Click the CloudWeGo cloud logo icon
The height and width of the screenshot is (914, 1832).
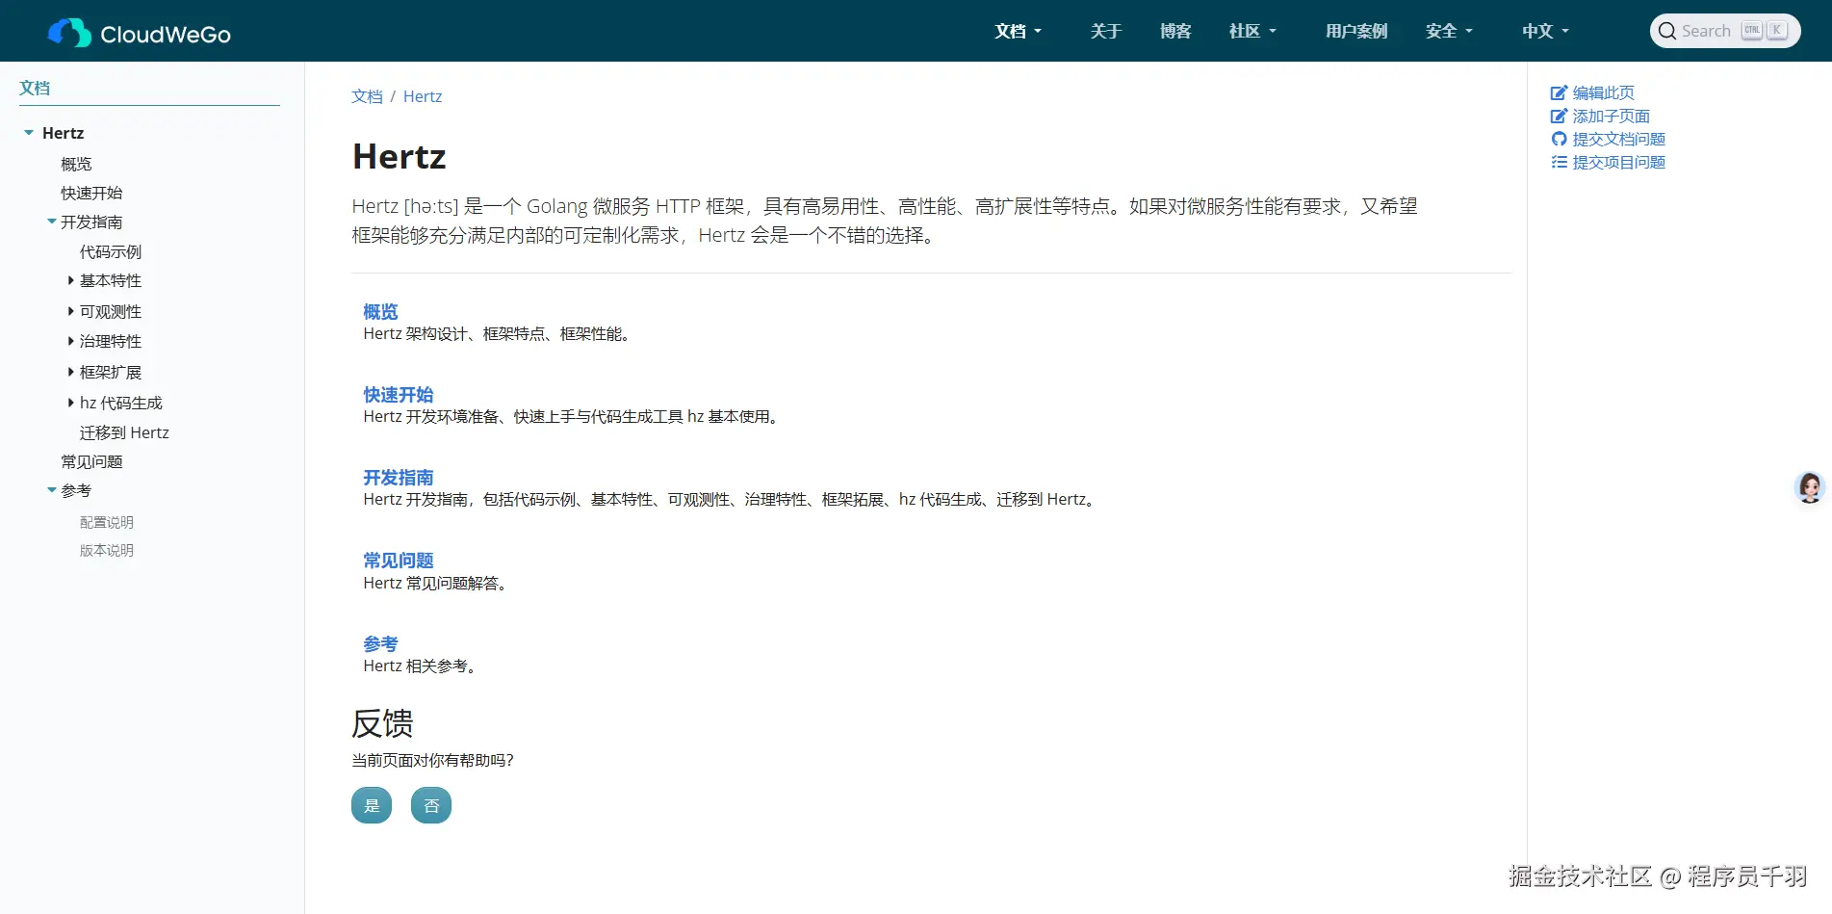[x=69, y=32]
